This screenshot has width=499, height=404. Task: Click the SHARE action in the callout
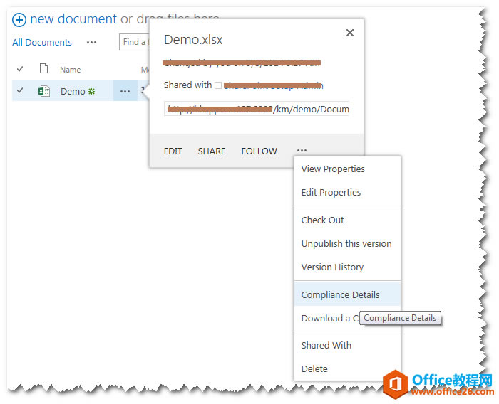[x=212, y=151]
